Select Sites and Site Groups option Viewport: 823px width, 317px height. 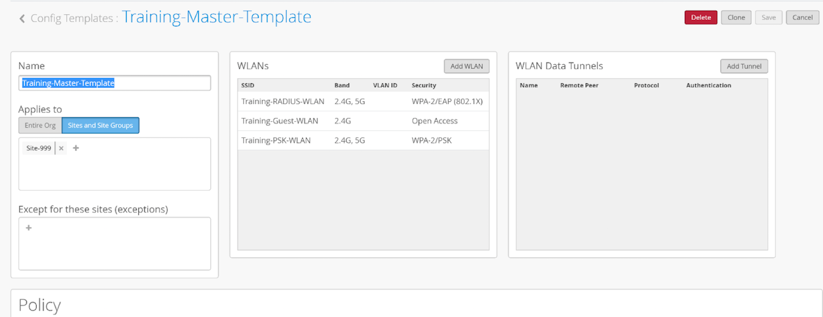tap(100, 126)
